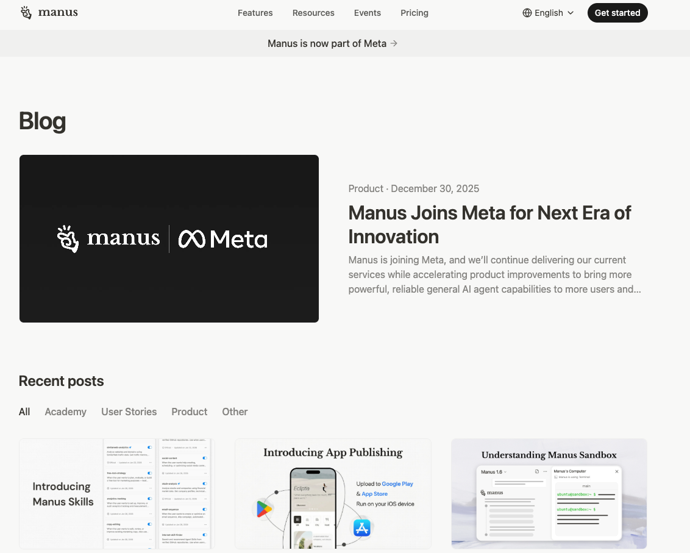Open the Features navigation menu

pyautogui.click(x=255, y=13)
